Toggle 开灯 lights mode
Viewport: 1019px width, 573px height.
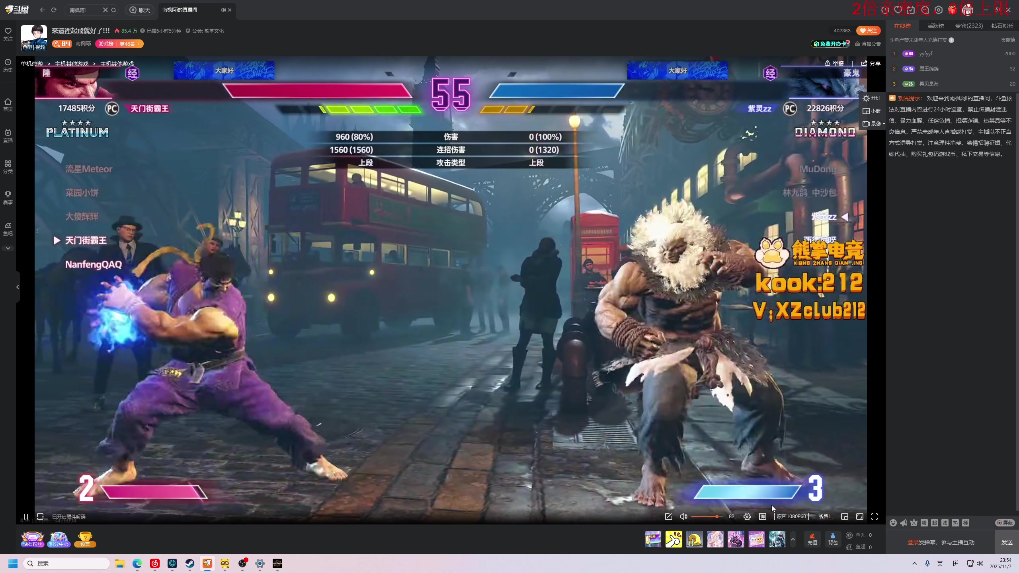(x=872, y=98)
